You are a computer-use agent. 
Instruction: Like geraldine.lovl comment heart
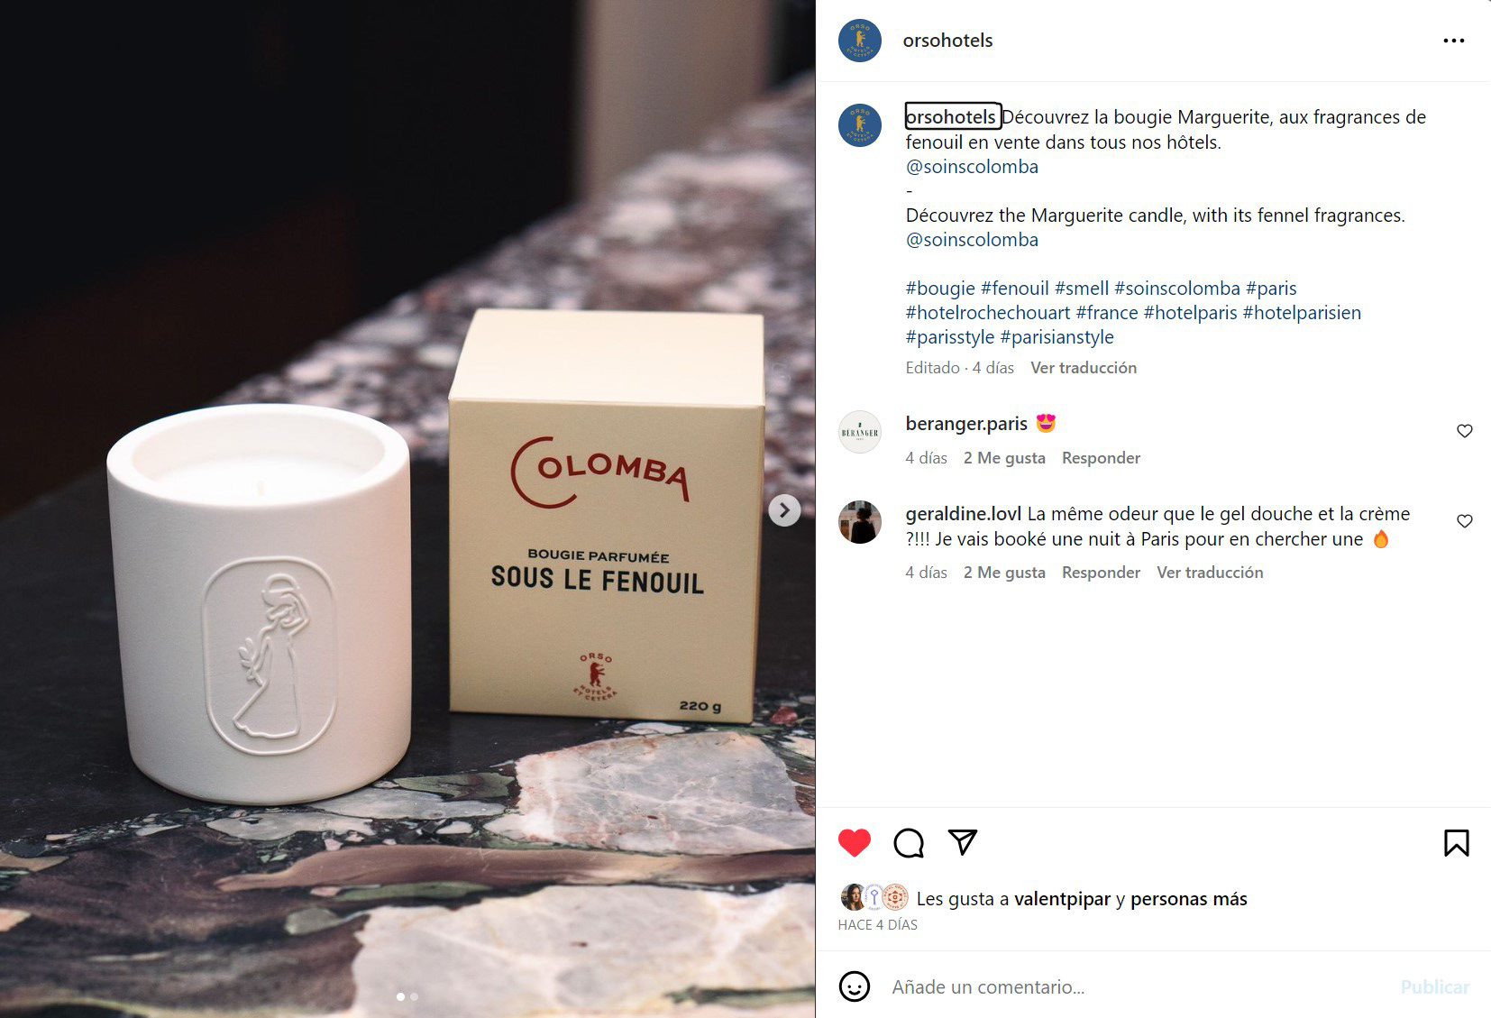point(1465,521)
